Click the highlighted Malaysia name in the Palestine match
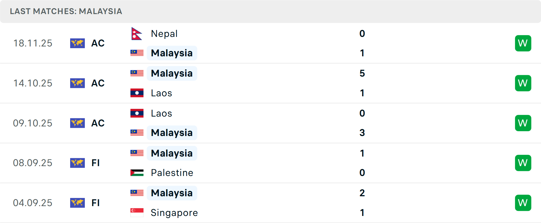Screen dimensions: 541x223 tap(172, 153)
